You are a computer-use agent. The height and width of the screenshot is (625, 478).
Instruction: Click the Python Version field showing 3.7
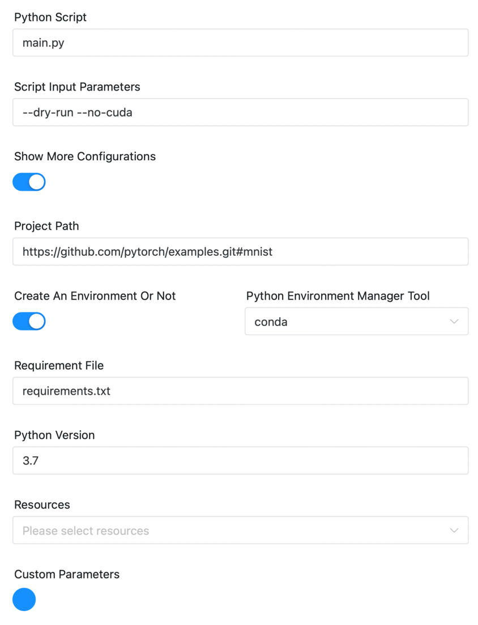coord(240,461)
